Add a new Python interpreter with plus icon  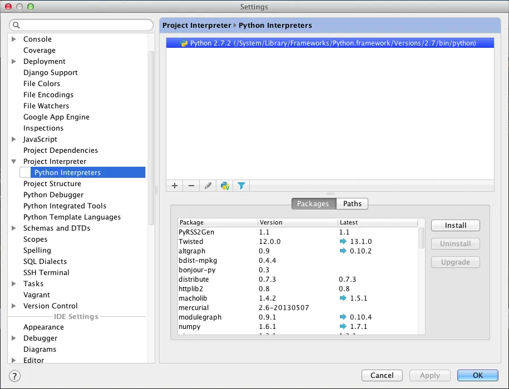175,186
